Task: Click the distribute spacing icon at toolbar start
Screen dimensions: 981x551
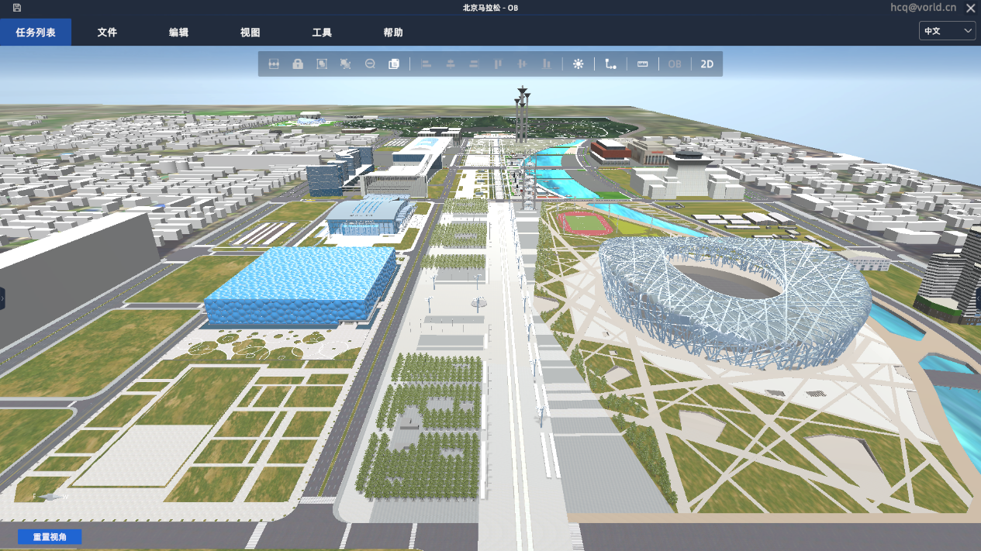Action: point(274,64)
